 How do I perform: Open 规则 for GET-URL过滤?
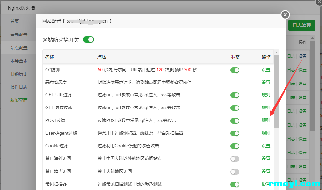pos(266,95)
